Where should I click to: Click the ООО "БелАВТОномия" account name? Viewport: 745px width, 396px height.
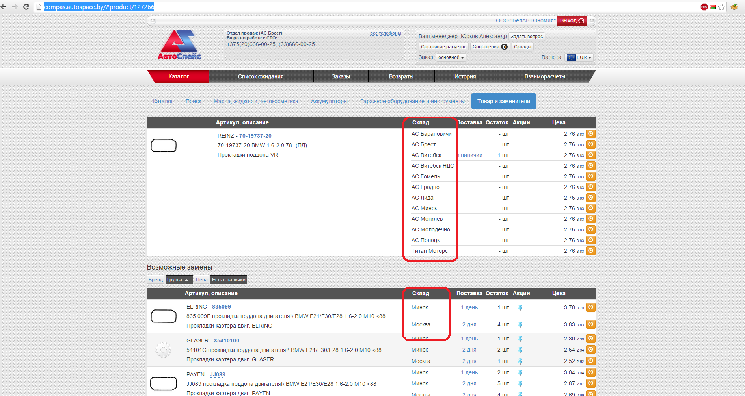[525, 20]
